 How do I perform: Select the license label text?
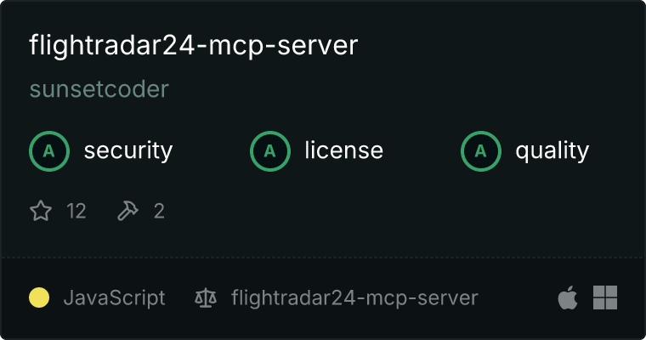[x=344, y=150]
